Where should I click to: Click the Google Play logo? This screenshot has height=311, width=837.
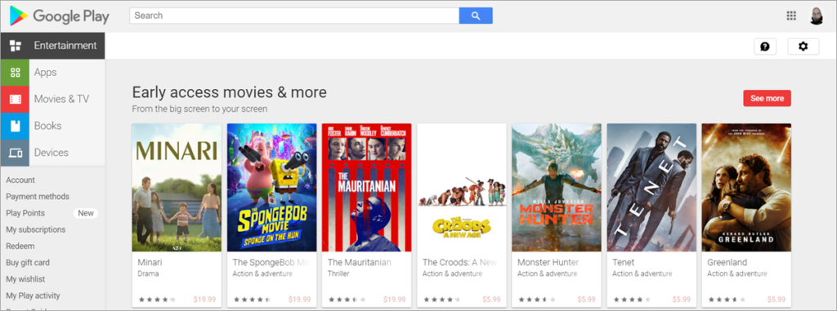(59, 16)
